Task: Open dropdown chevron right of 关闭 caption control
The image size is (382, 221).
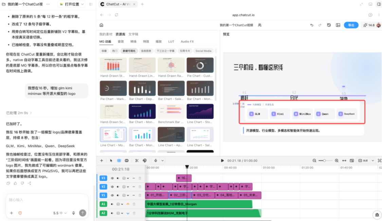Action: tap(373, 160)
